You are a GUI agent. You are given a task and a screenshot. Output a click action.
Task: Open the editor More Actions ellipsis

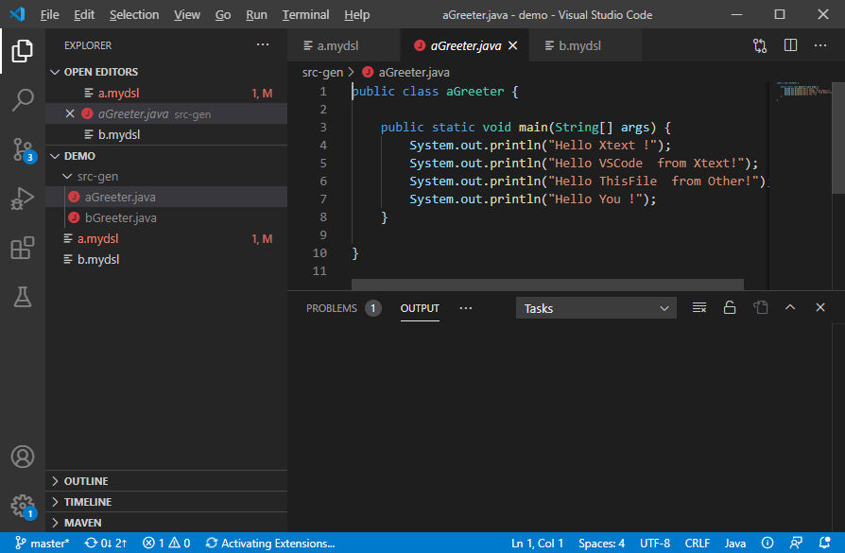point(820,45)
